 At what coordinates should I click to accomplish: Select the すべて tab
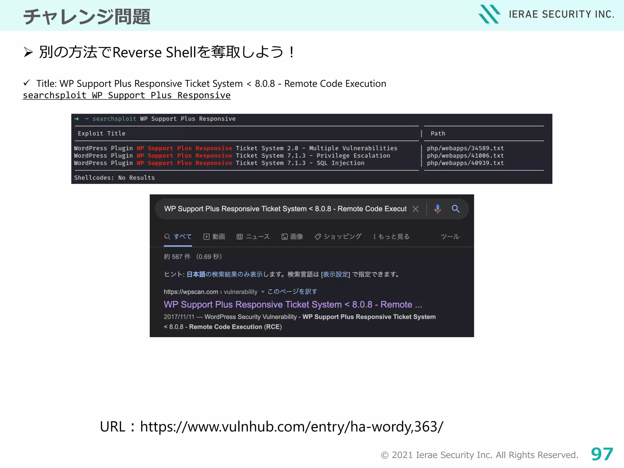(x=178, y=236)
